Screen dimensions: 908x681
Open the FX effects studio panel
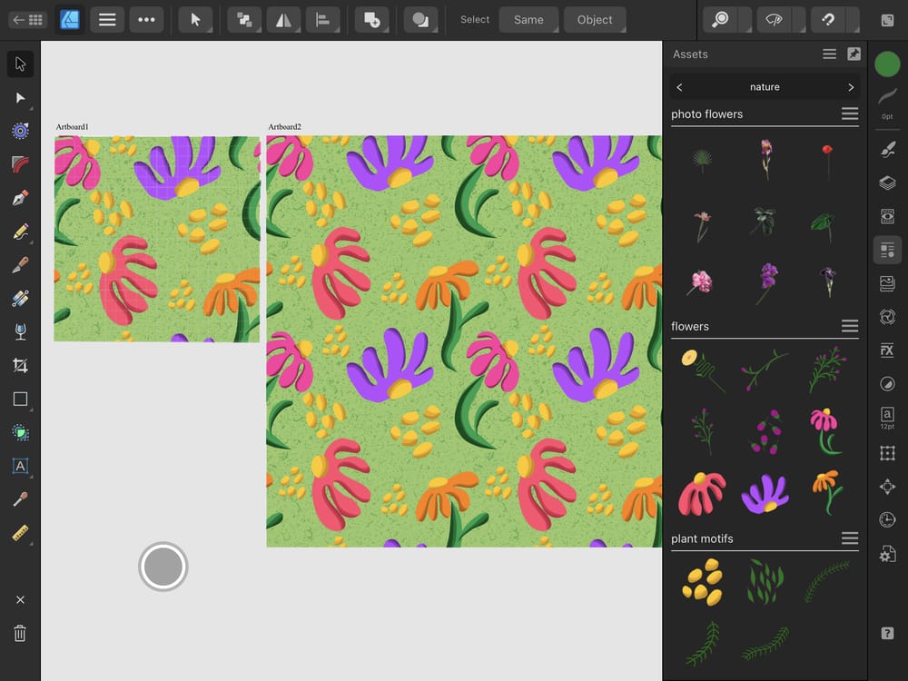(x=887, y=350)
